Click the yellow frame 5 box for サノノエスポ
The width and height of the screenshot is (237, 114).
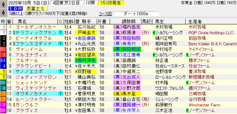[3, 71]
